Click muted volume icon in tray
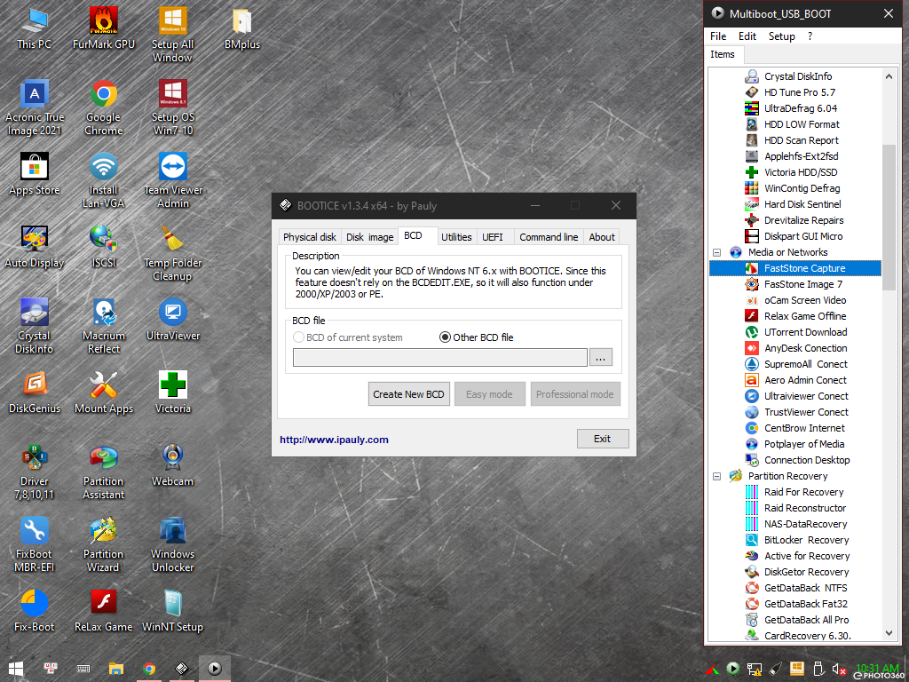The width and height of the screenshot is (909, 682). pyautogui.click(x=838, y=670)
